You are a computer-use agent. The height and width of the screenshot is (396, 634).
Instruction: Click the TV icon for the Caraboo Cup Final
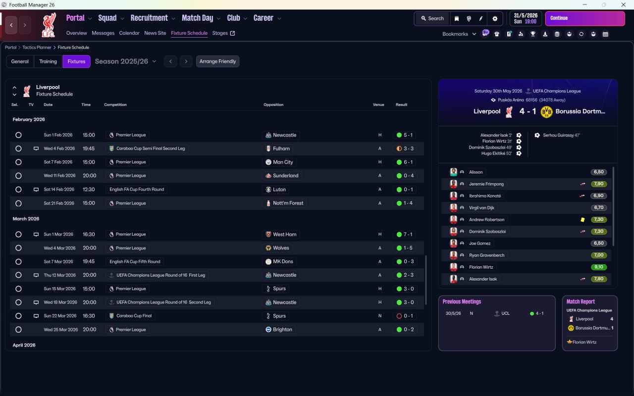pos(36,316)
